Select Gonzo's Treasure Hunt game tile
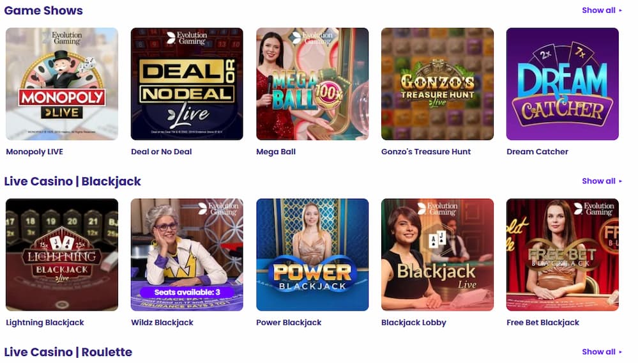 click(x=437, y=84)
